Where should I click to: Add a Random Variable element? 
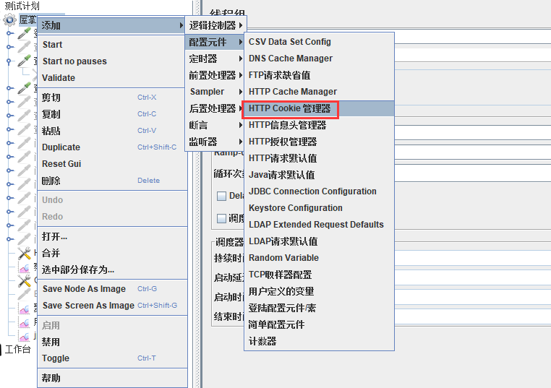pos(319,258)
